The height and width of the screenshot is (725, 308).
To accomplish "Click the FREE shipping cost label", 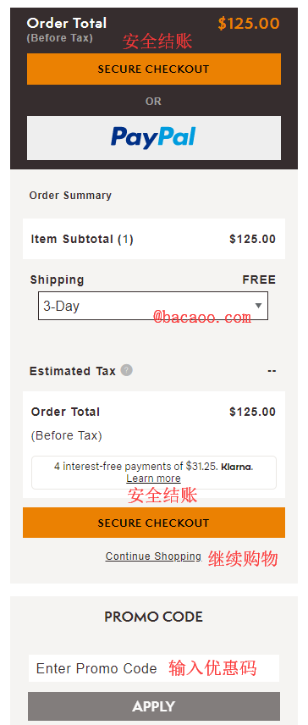I will (x=259, y=279).
